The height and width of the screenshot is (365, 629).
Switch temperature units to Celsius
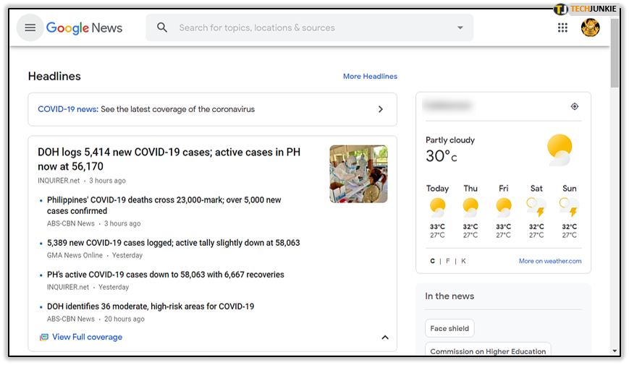pos(432,261)
